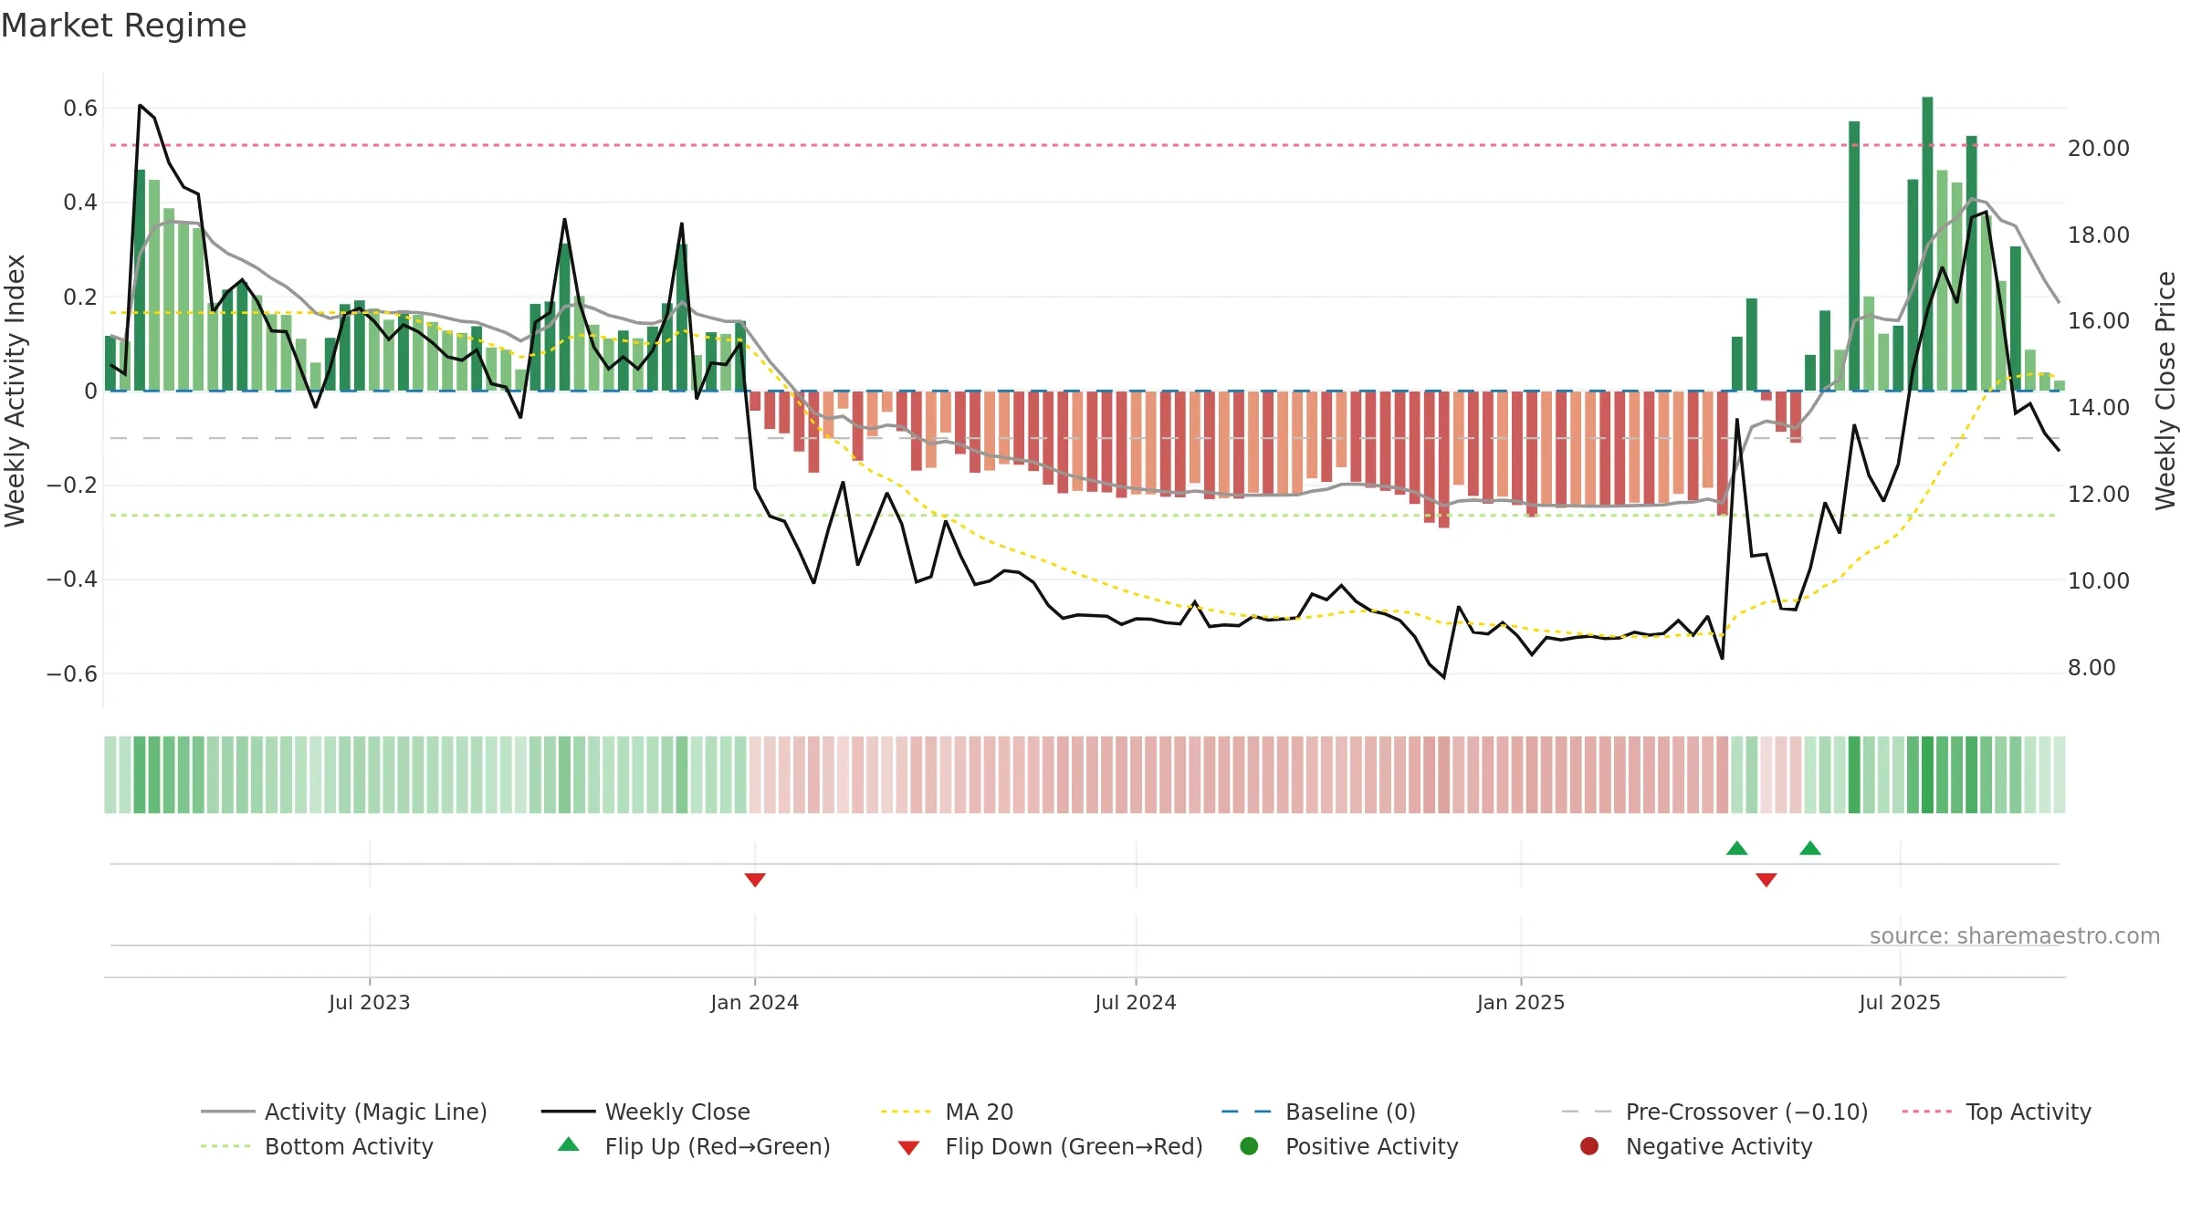Click the Activity (Magic Line) legend entry
The width and height of the screenshot is (2191, 1232).
coord(344,1112)
